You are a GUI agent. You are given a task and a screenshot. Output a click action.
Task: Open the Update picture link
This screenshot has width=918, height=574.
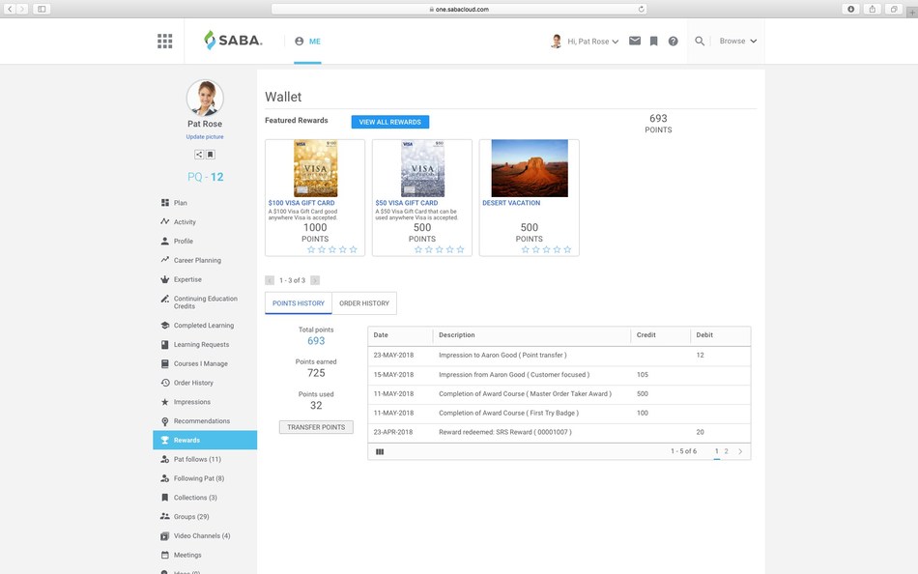[x=205, y=136]
